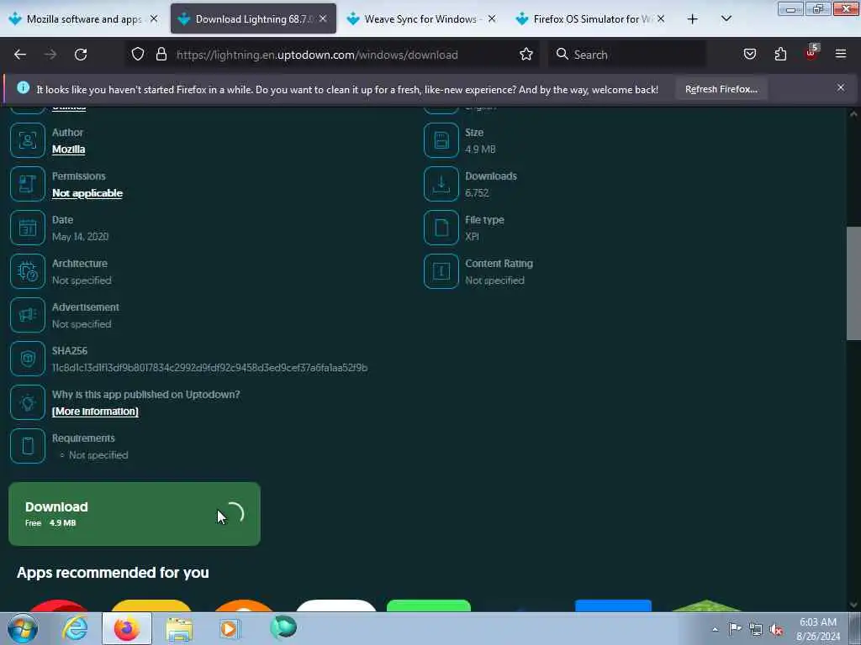Click the Apps recommended for you heading

pos(113,573)
